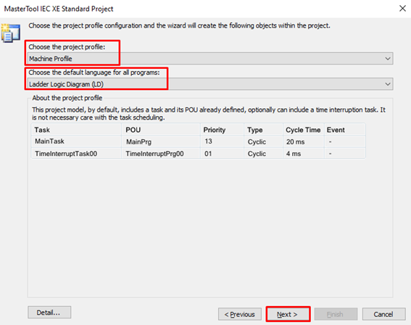Go back with the Previous button
The height and width of the screenshot is (325, 411).
click(x=240, y=314)
